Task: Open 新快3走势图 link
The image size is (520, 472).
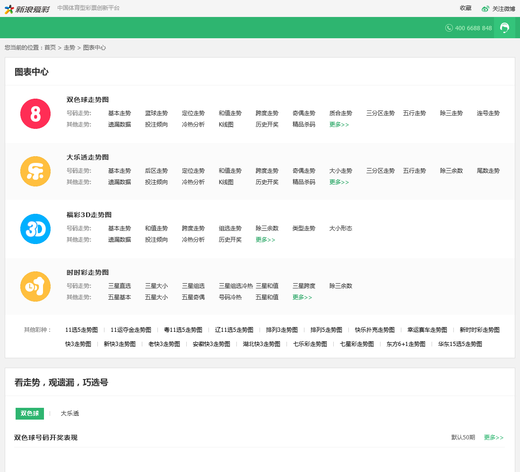Action: pyautogui.click(x=120, y=344)
